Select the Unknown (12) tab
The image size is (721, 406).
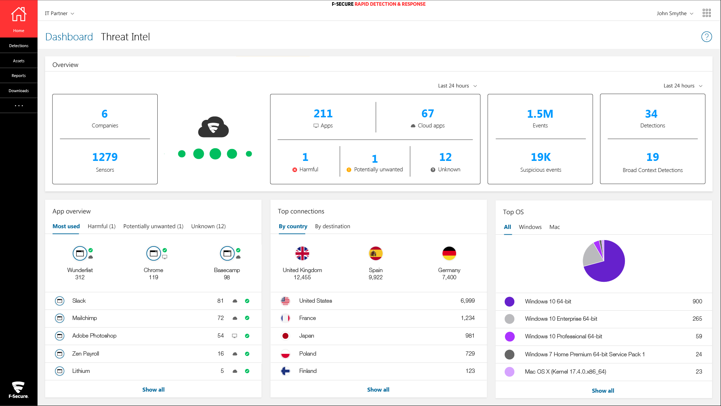(208, 226)
